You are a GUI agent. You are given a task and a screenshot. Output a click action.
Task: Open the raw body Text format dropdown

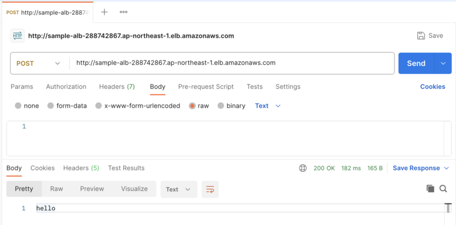(268, 106)
